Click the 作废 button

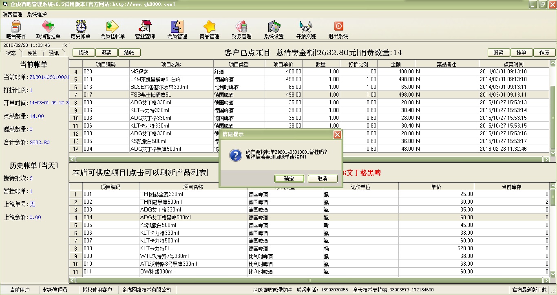[x=544, y=53]
